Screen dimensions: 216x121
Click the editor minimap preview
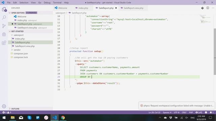205,19
